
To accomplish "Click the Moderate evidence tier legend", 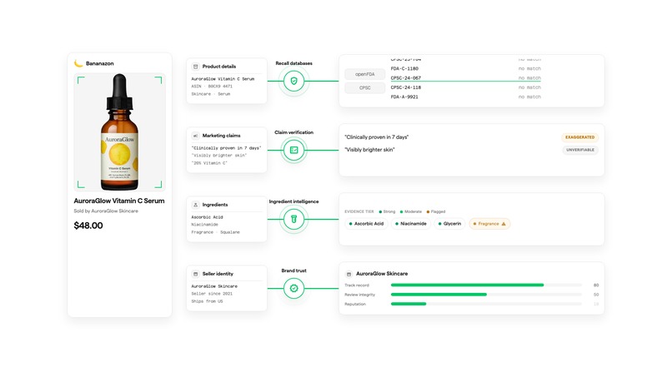I will (x=411, y=212).
